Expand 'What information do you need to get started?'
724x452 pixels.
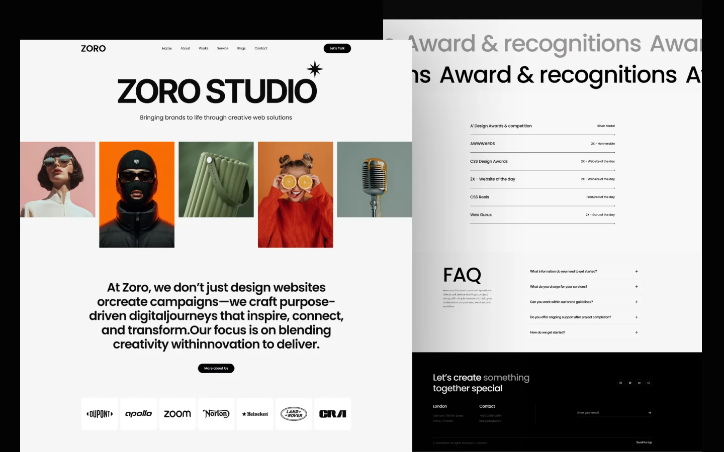636,271
